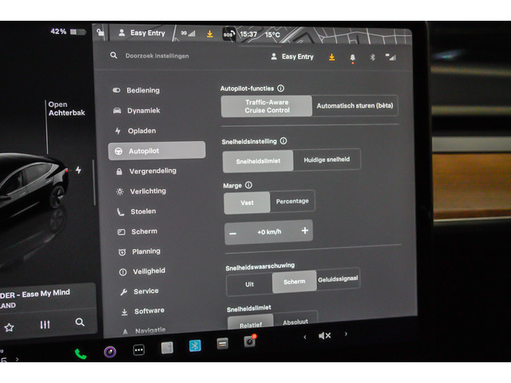Tap the notification bell icon
Image resolution: width=511 pixels, height=383 pixels.
pyautogui.click(x=352, y=57)
